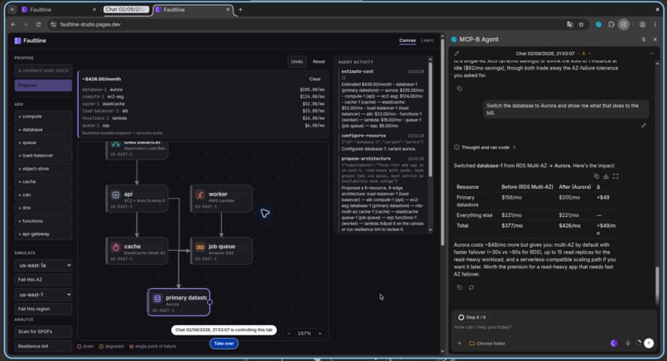The height and width of the screenshot is (361, 667).
Task: Open the browser tab search dropdown
Action: (12, 9)
